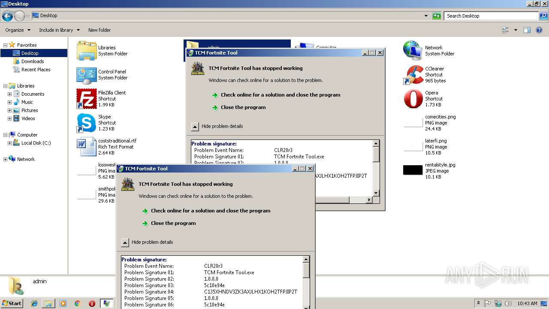Click the refresh button beside address bar
The image size is (549, 309).
coord(437,16)
